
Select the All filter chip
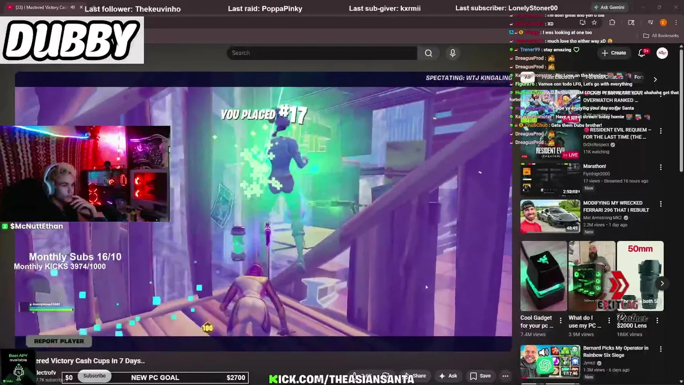[x=527, y=77]
